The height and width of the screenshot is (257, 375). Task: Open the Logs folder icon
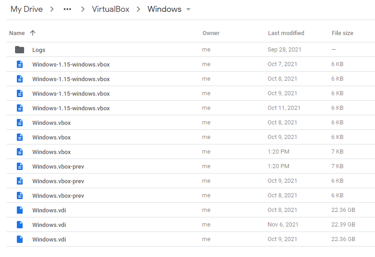pos(20,50)
